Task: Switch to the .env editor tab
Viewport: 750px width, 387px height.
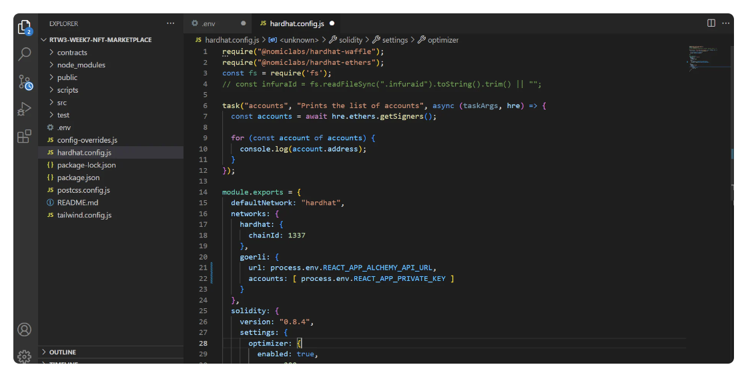Action: click(218, 23)
